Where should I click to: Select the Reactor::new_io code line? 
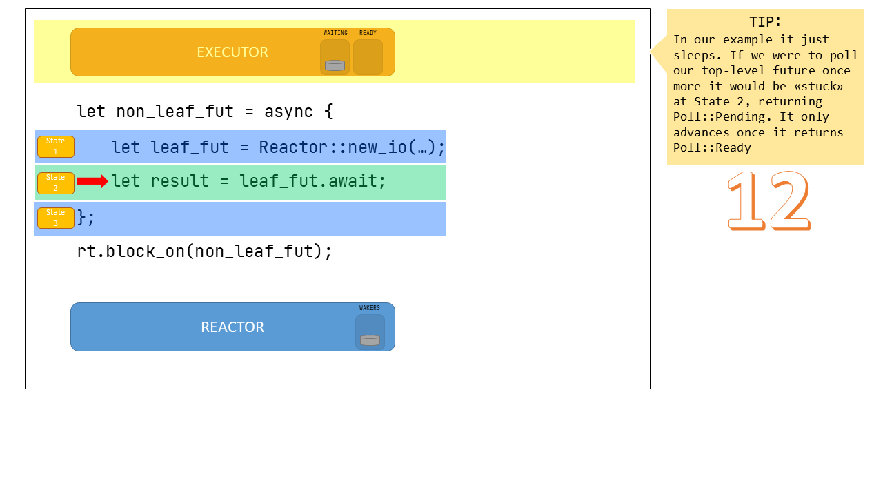(x=278, y=147)
